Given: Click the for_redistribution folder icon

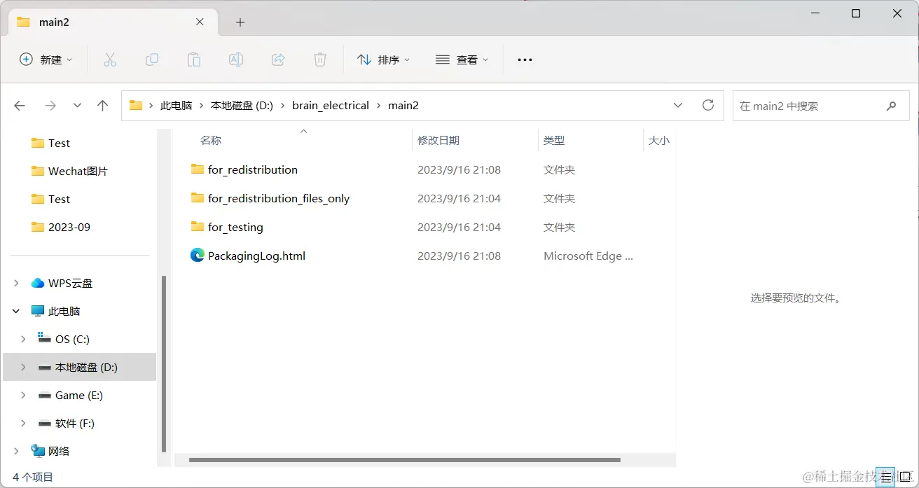Looking at the screenshot, I should coord(197,169).
